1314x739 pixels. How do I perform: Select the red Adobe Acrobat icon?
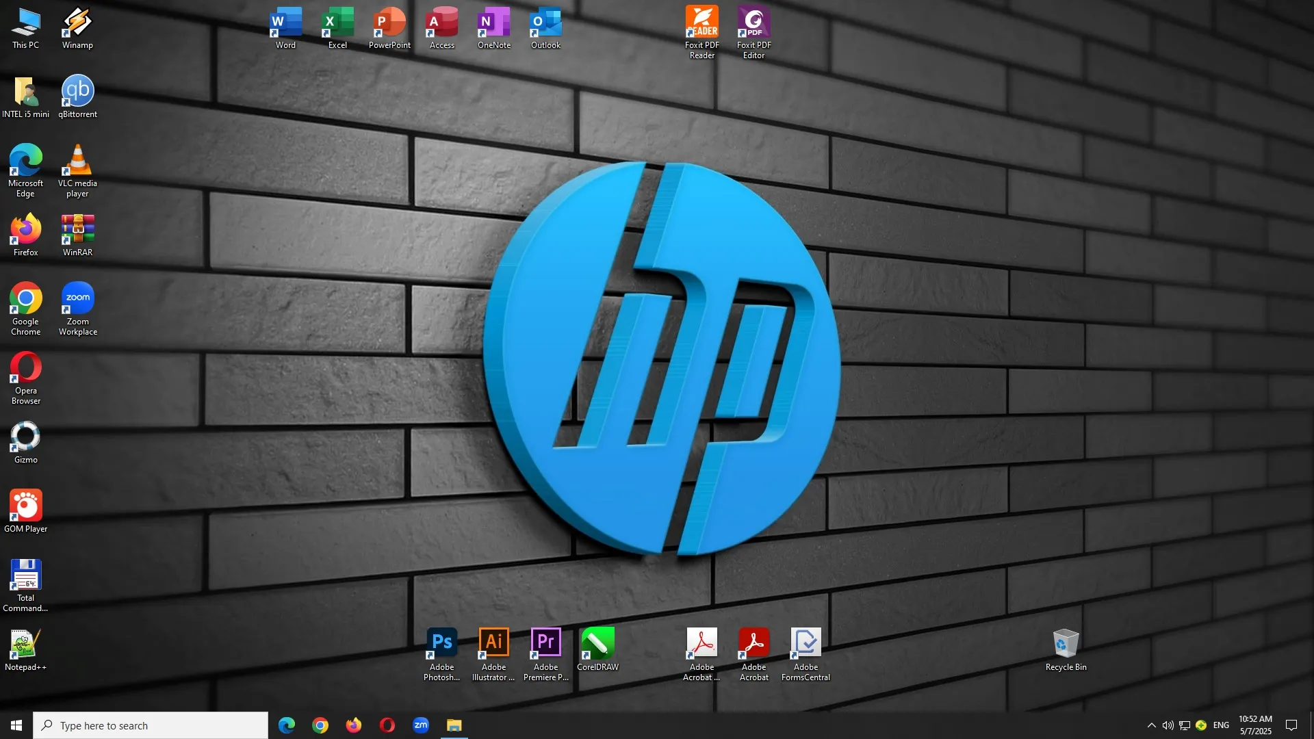click(754, 656)
